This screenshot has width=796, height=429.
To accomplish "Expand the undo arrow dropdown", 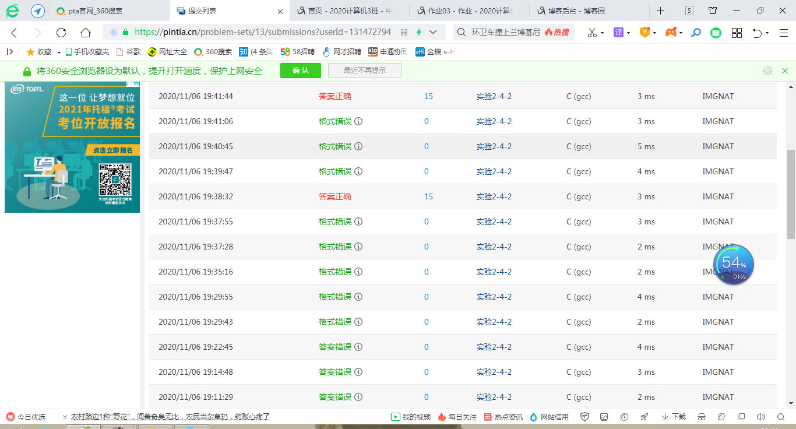I will tap(767, 33).
